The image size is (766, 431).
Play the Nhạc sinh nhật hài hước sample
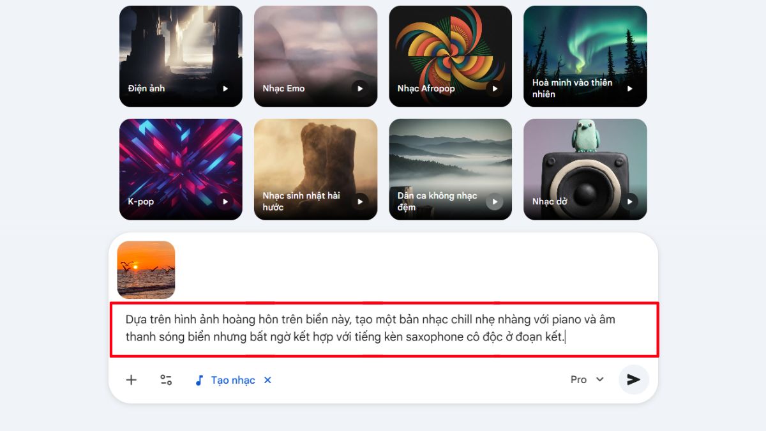tap(359, 202)
